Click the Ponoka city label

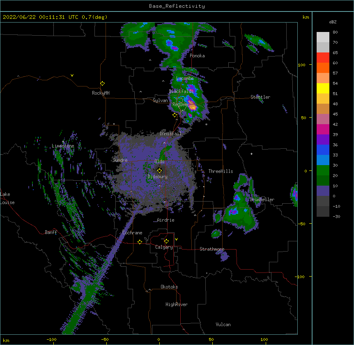[197, 56]
